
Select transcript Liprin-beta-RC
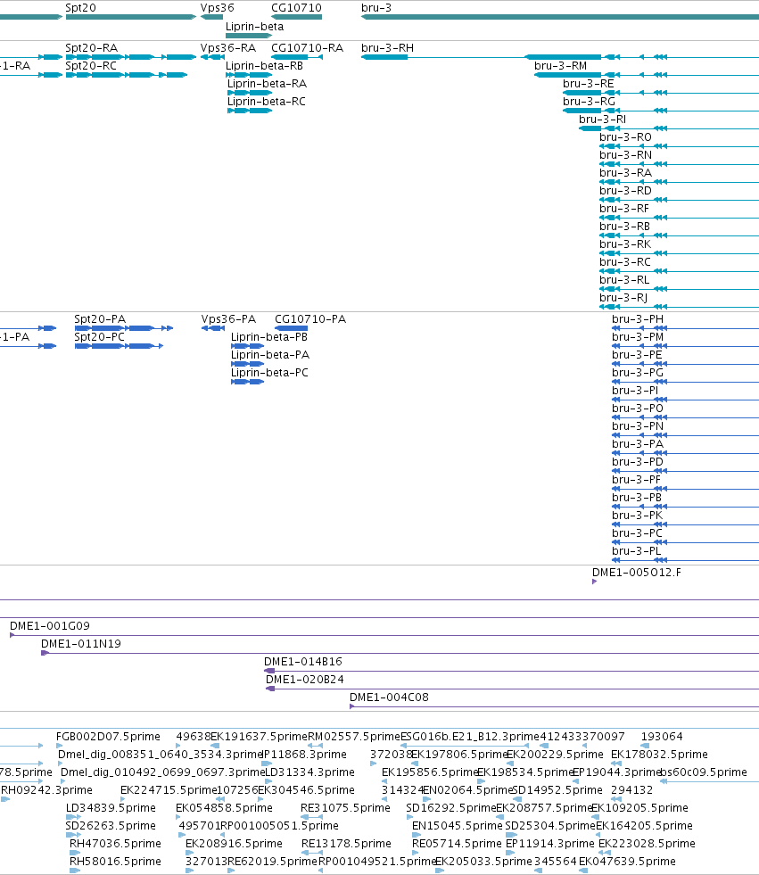(250, 111)
